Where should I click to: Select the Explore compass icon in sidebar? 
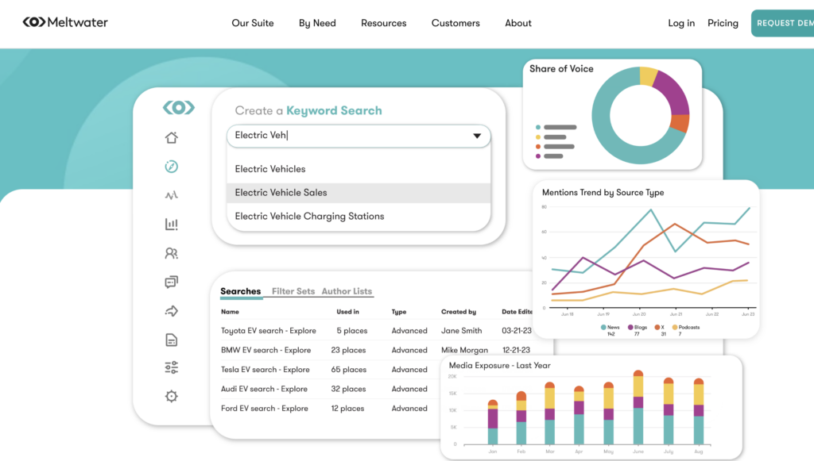(x=172, y=167)
